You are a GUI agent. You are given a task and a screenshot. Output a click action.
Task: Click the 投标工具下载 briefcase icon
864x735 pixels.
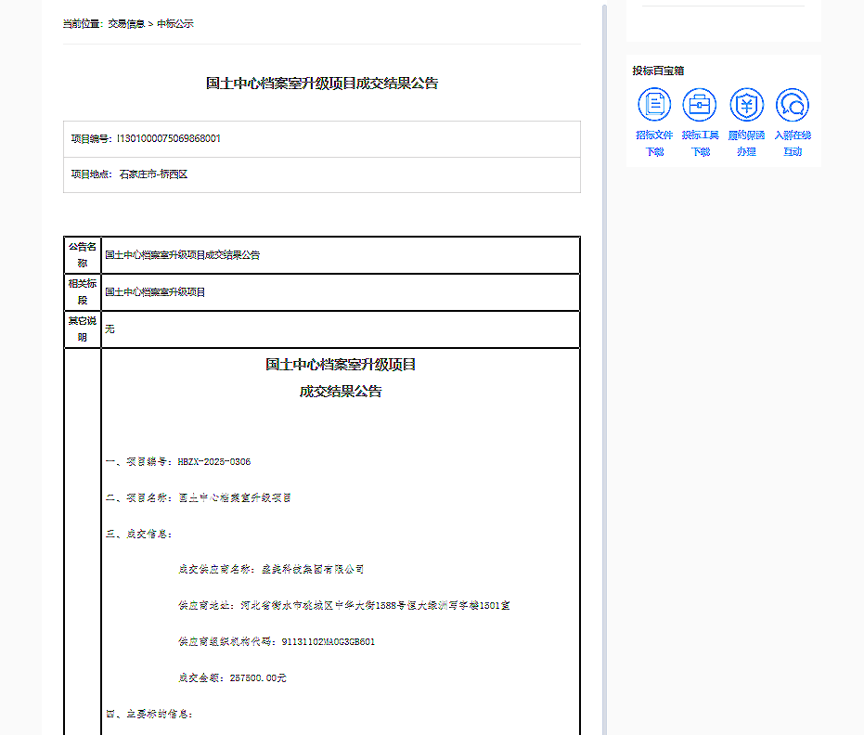pos(700,105)
